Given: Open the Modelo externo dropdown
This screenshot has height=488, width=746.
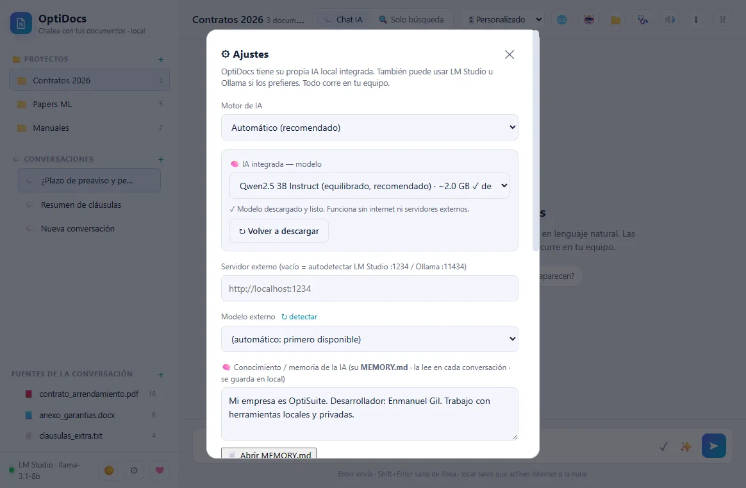Looking at the screenshot, I should coord(370,339).
